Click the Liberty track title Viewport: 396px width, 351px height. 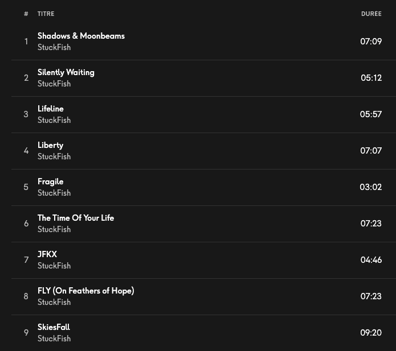tap(50, 145)
